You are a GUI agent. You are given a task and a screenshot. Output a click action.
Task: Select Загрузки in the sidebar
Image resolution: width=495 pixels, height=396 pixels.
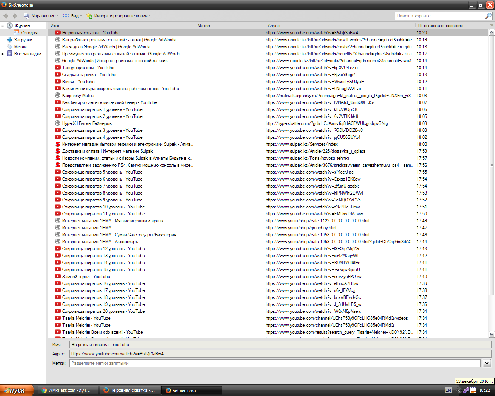point(23,40)
